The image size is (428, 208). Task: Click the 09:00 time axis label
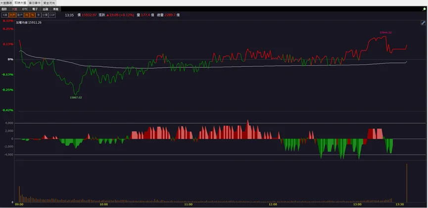pyautogui.click(x=19, y=205)
